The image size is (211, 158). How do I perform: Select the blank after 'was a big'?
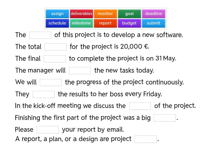(x=165, y=118)
